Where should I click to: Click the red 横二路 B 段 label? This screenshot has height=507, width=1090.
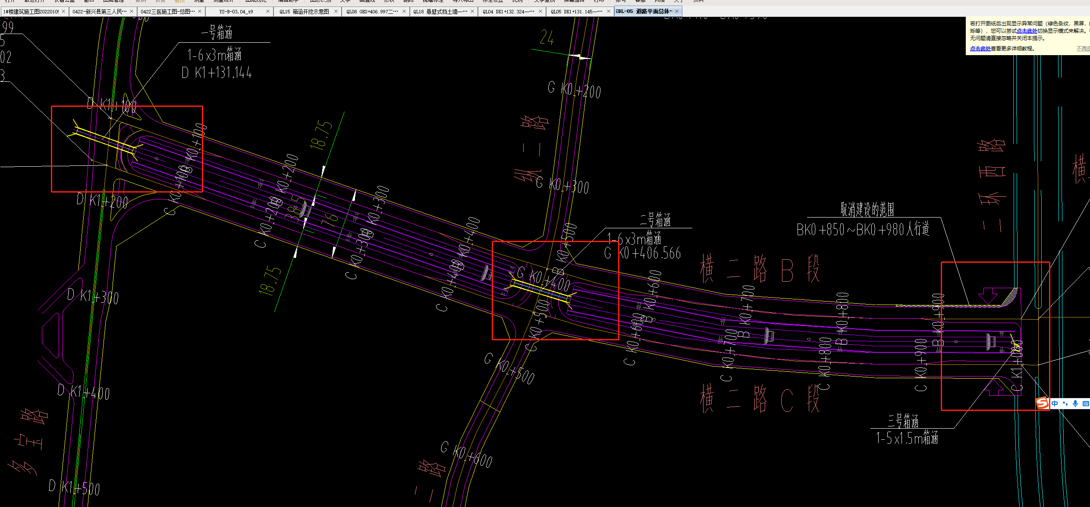pos(760,268)
